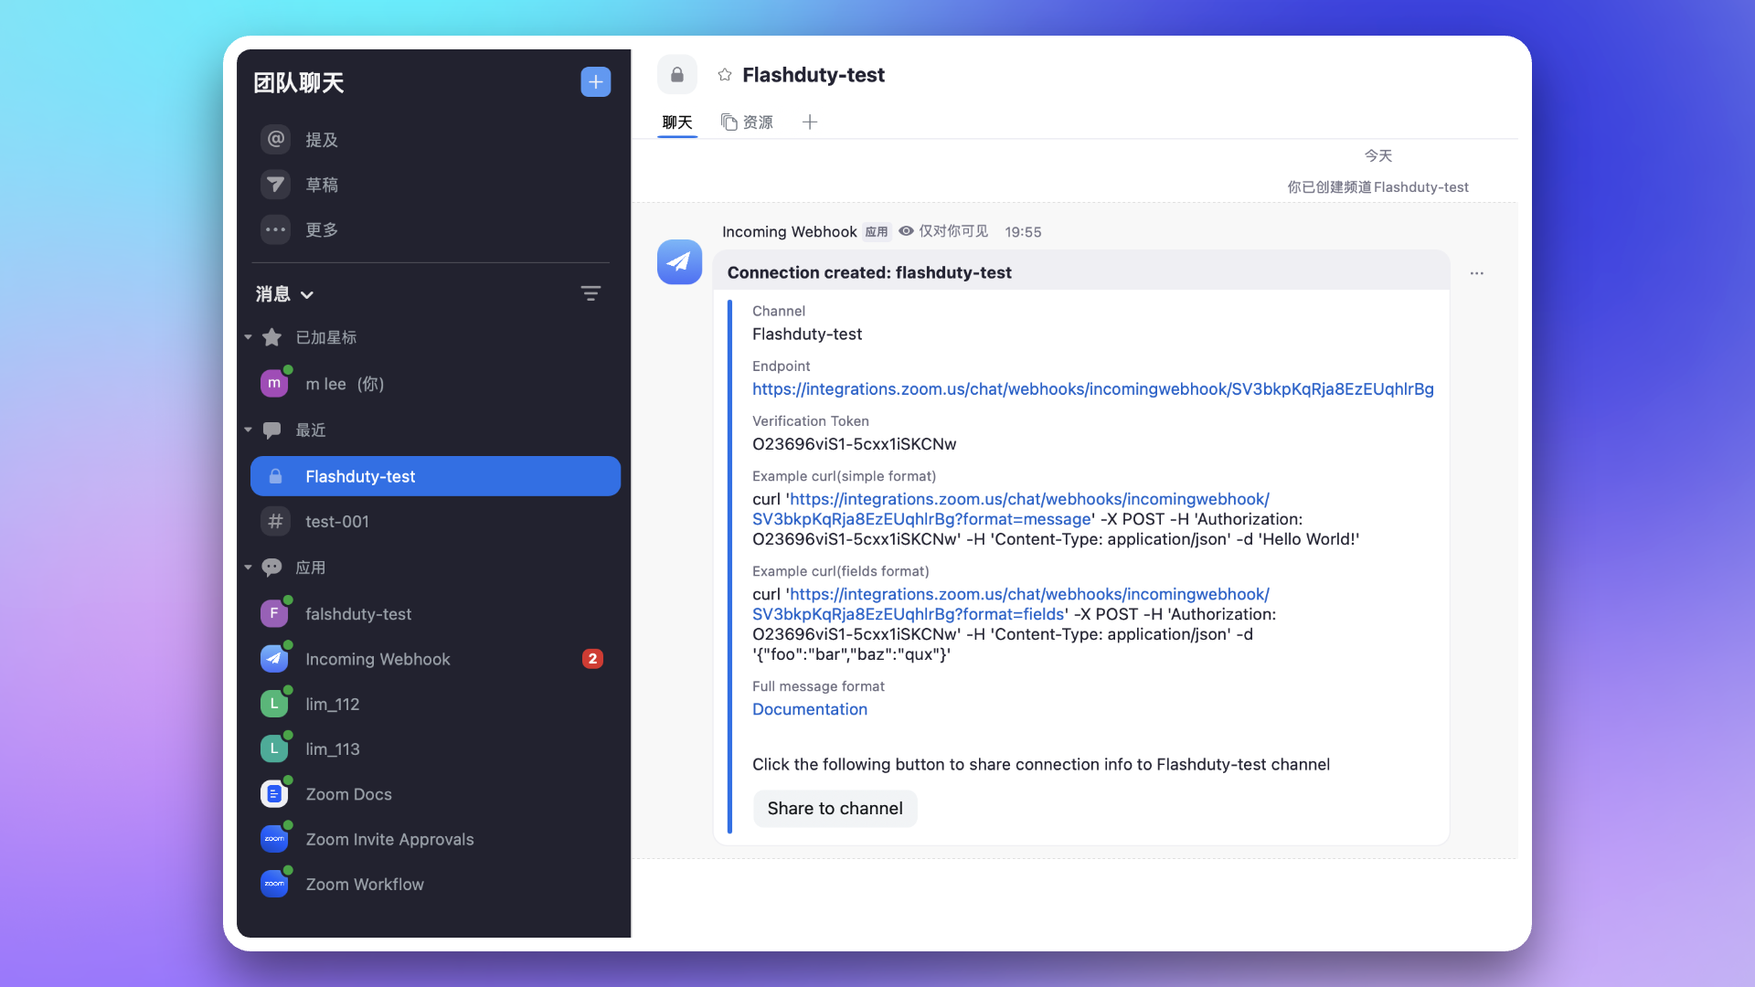Click the message filter icon
The image size is (1755, 987).
tap(590, 293)
